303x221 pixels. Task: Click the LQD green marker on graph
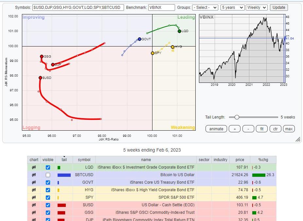click(x=179, y=31)
